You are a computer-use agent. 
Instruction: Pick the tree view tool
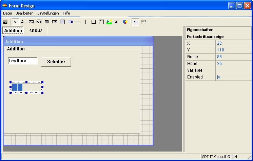click(x=117, y=22)
